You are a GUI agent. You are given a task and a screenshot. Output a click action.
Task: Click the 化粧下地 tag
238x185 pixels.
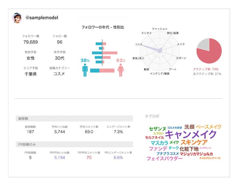tap(189, 149)
